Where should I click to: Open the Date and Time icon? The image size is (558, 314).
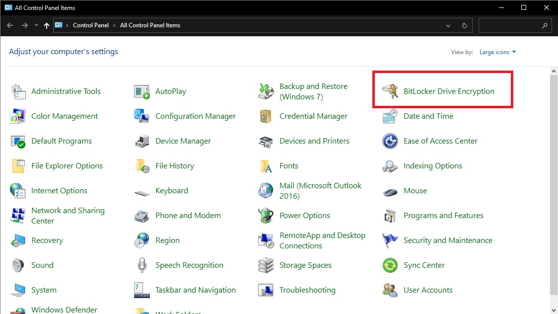pos(390,116)
